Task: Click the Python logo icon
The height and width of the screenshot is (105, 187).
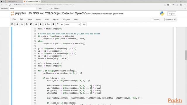Action: pos(162,13)
